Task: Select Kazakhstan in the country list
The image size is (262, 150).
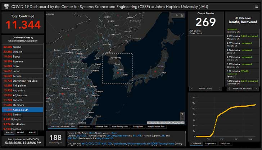Action: (x=23, y=124)
